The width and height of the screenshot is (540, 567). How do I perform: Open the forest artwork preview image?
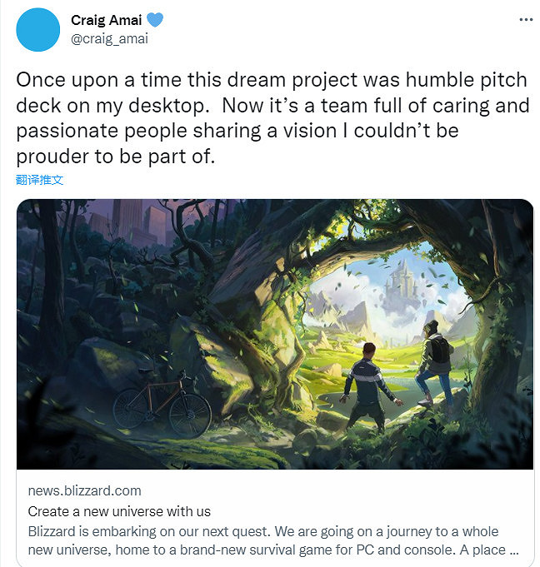pos(274,333)
